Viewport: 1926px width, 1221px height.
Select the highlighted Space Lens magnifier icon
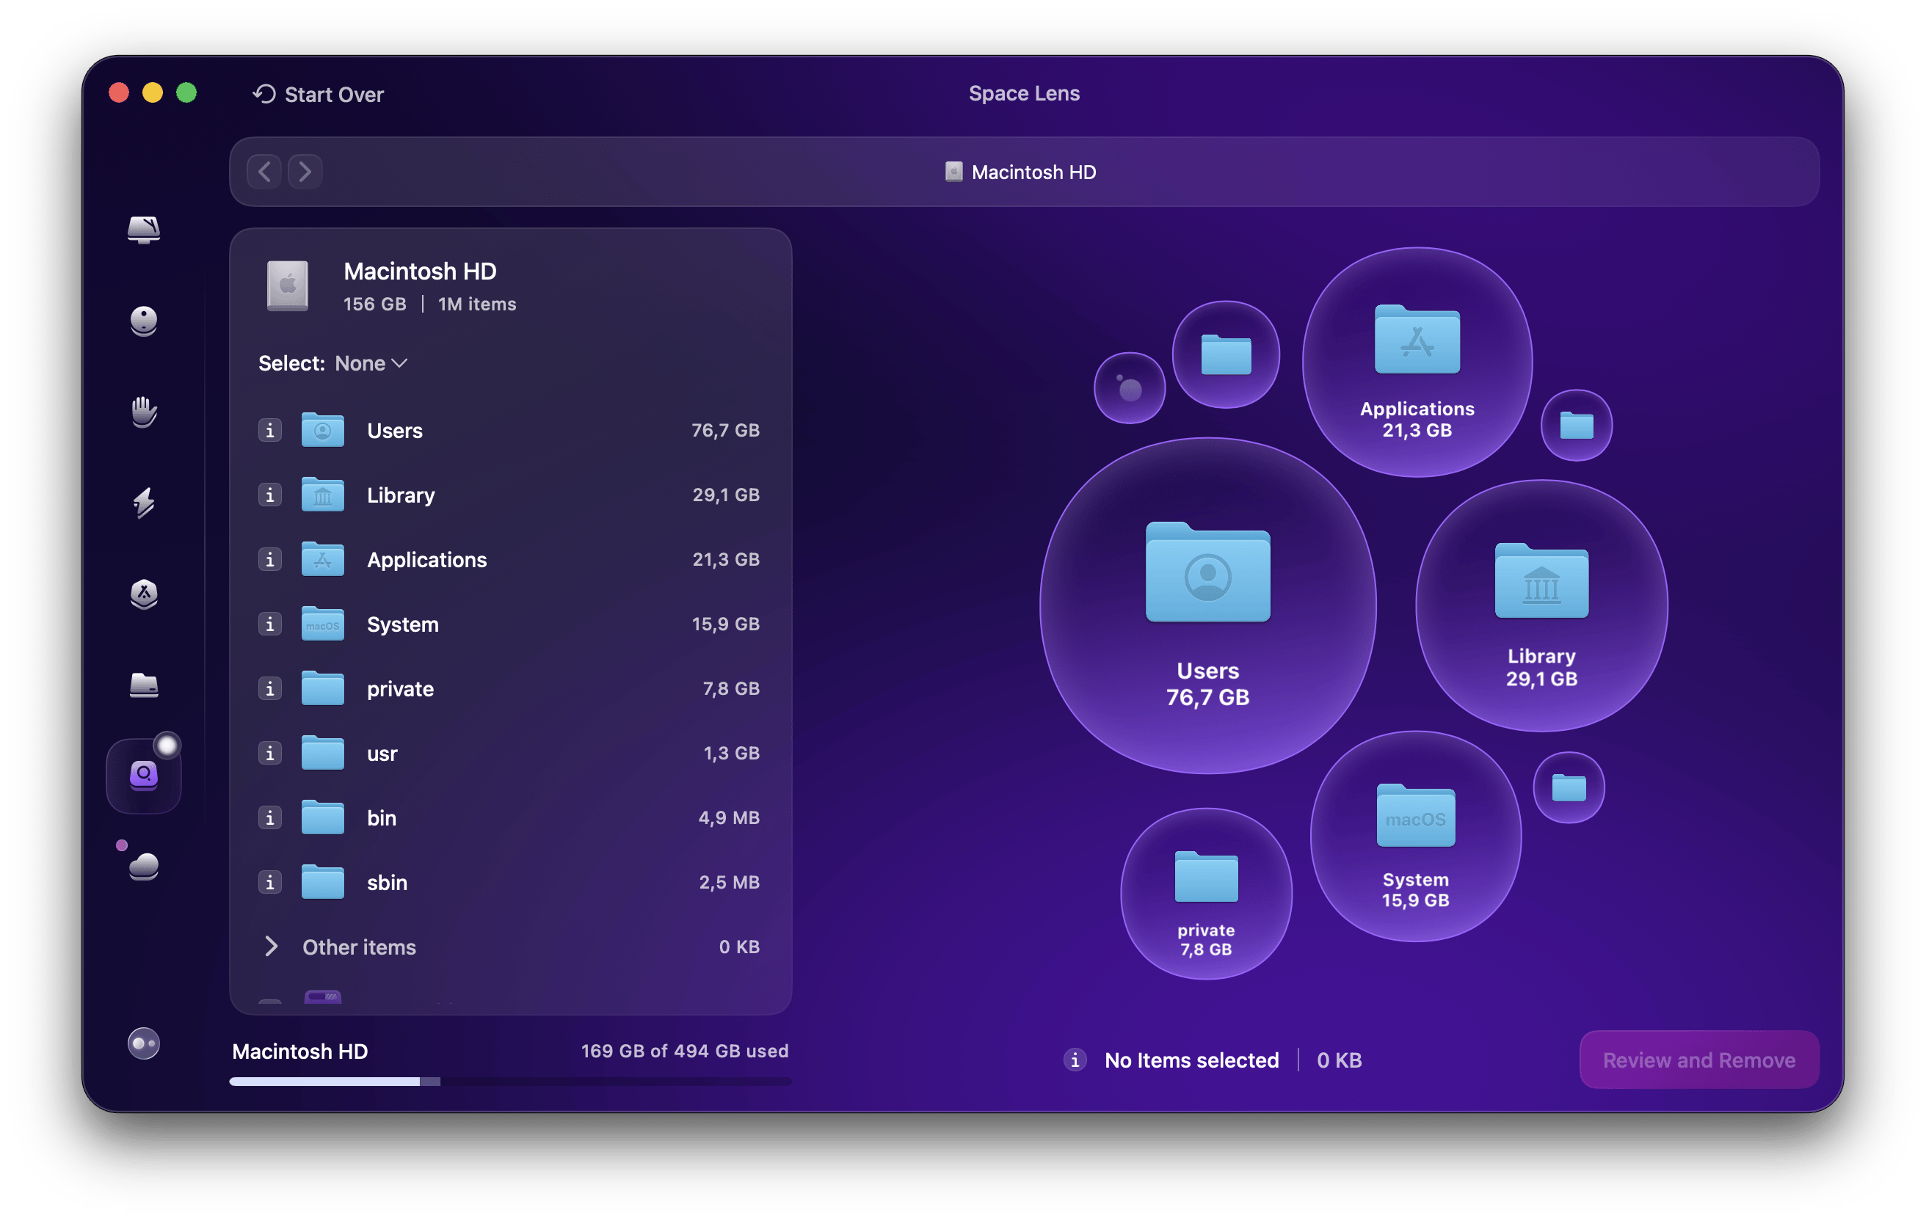[x=144, y=774]
